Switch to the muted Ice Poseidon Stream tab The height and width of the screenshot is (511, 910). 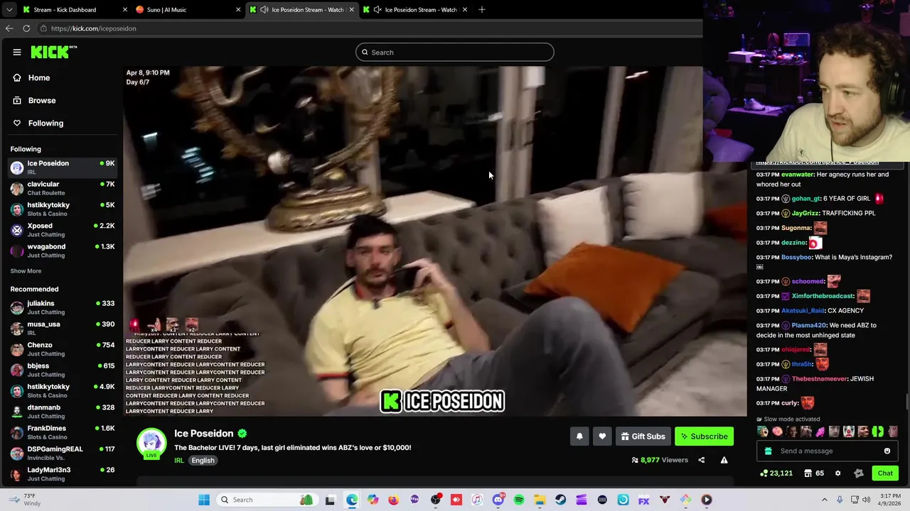[x=416, y=10]
